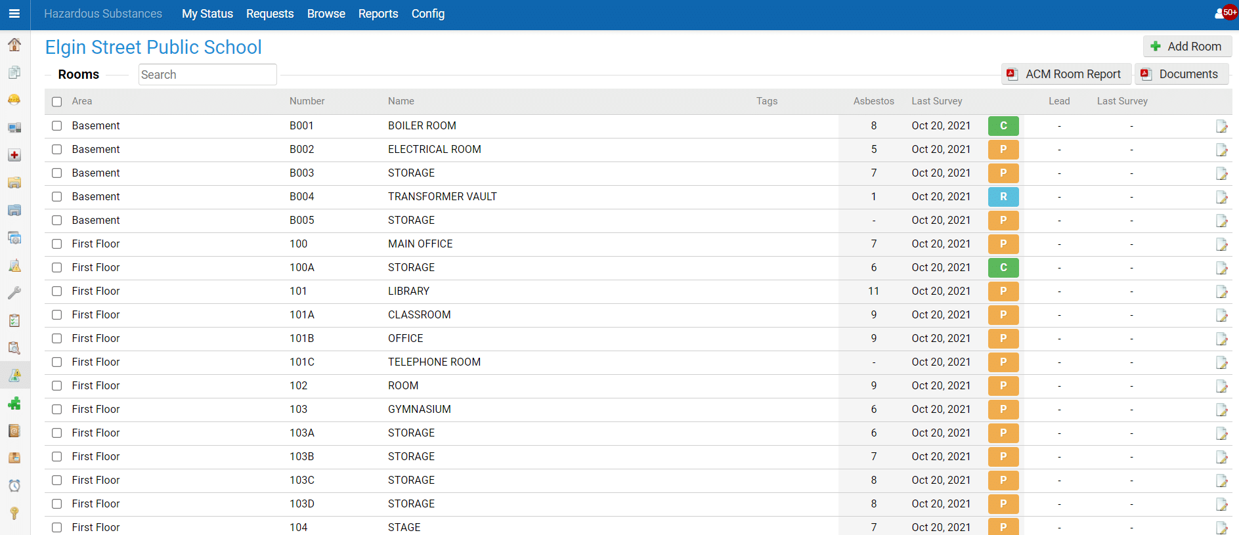The width and height of the screenshot is (1239, 535).
Task: Check the B001 BOILER ROOM row checkbox
Action: coord(57,125)
